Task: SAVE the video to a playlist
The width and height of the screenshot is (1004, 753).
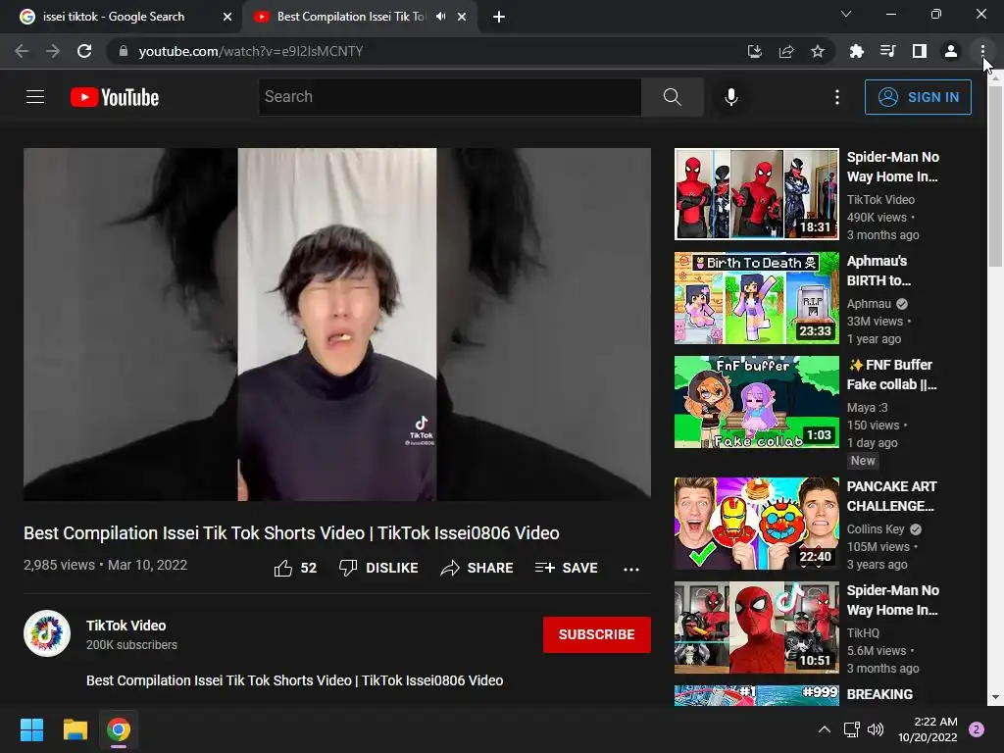Action: (566, 568)
